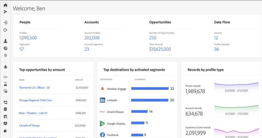Select the Marketo Engage segment bar
Screen dimensions: 262x138
150,88
